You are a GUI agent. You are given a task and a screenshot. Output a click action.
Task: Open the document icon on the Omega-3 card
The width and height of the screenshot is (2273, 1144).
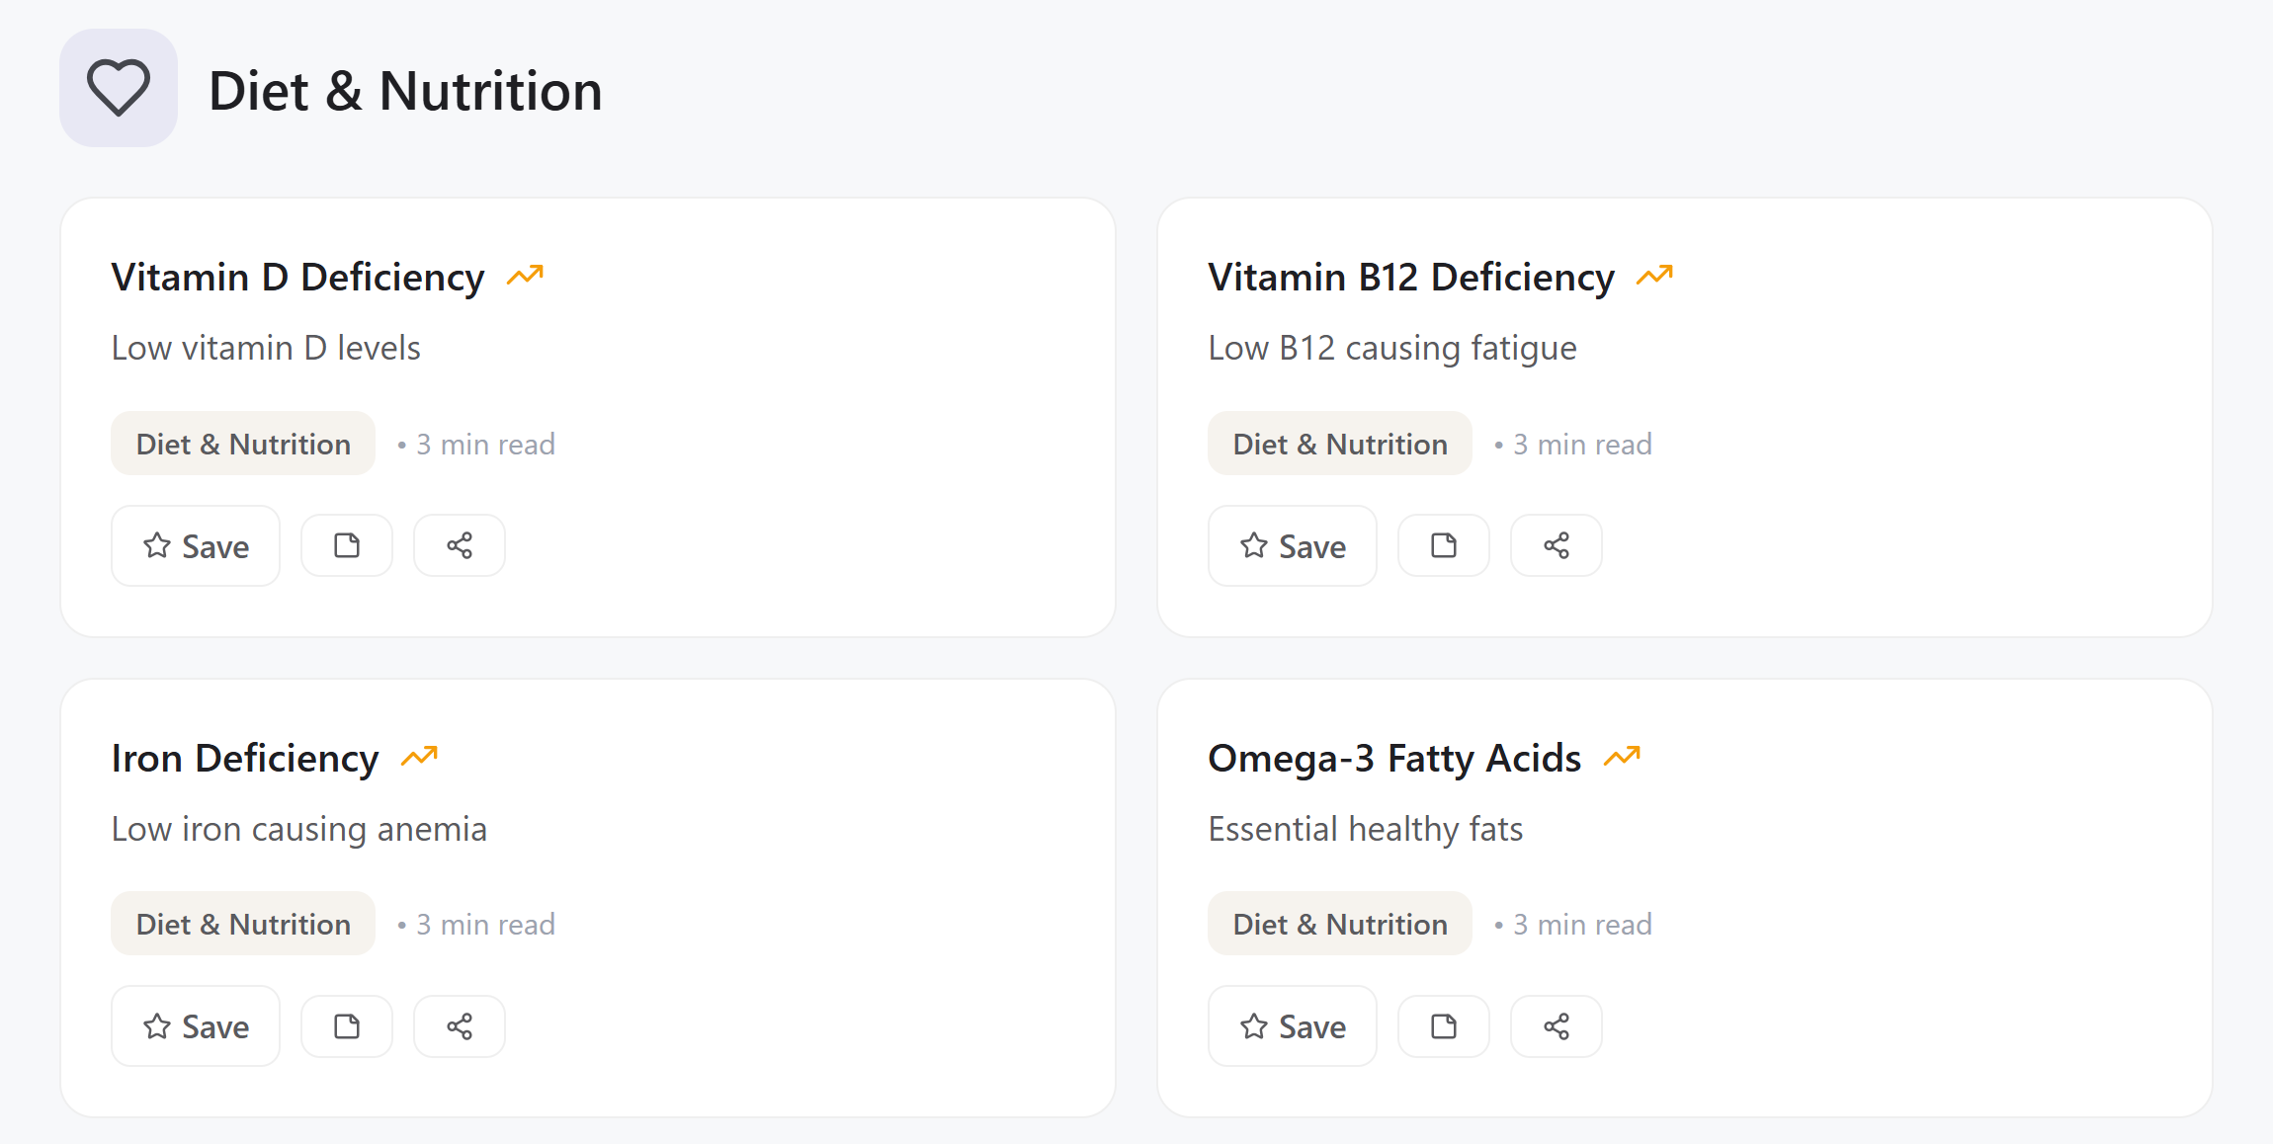point(1443,1025)
